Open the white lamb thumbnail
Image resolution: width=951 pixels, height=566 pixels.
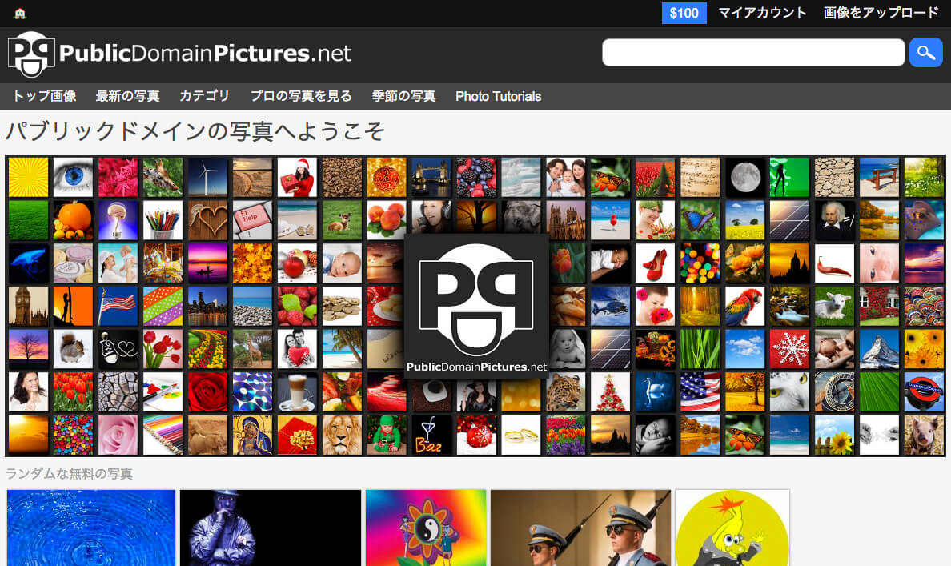pyautogui.click(x=835, y=307)
